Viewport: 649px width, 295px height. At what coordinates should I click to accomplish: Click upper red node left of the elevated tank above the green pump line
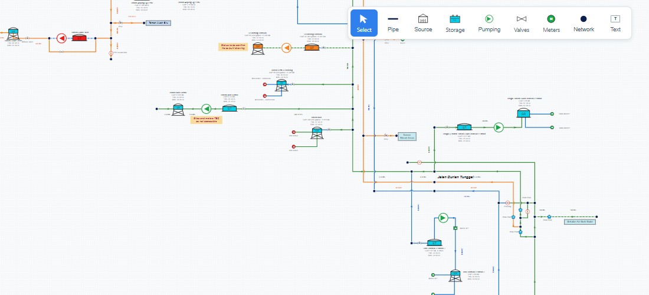[265, 84]
